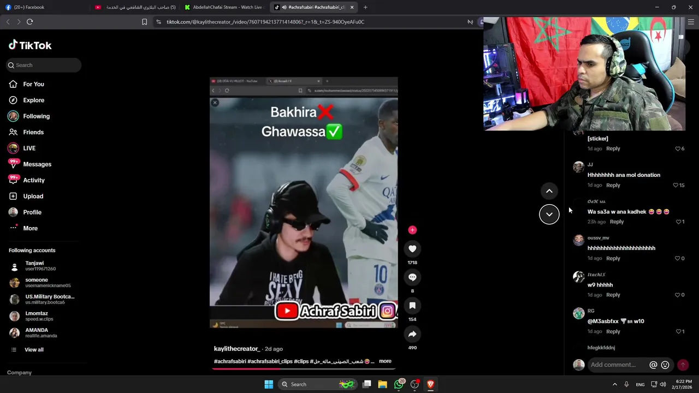
Task: Open the Tanjawi followed account
Action: (x=41, y=266)
